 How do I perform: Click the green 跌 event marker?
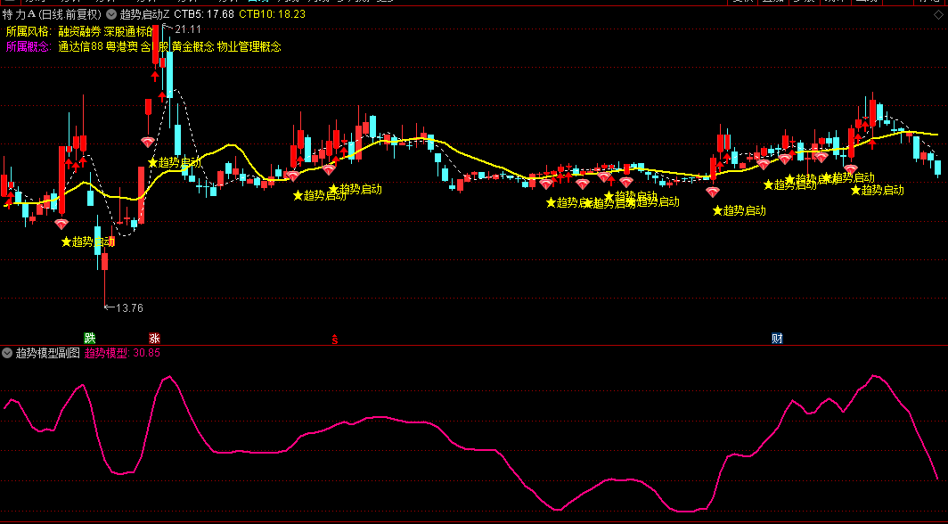point(89,339)
